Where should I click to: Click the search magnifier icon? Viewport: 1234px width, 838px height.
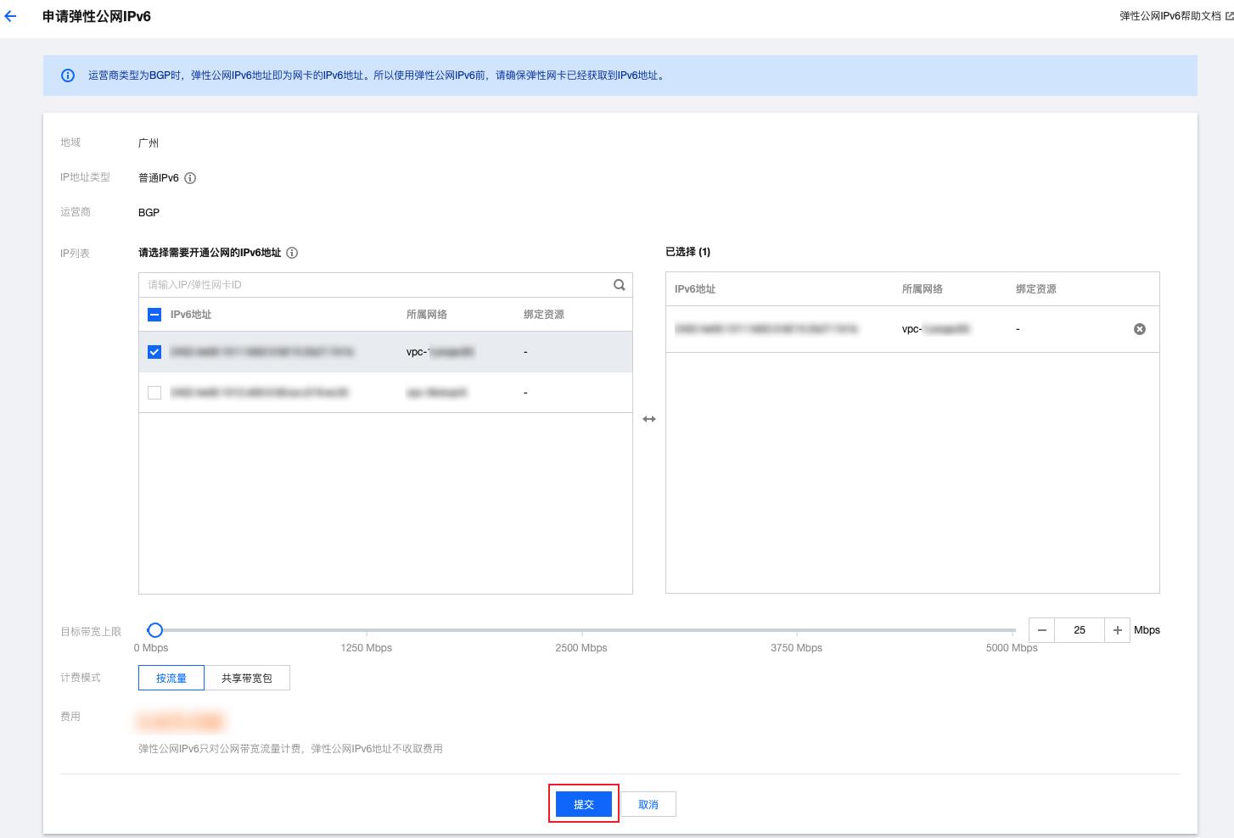(619, 285)
